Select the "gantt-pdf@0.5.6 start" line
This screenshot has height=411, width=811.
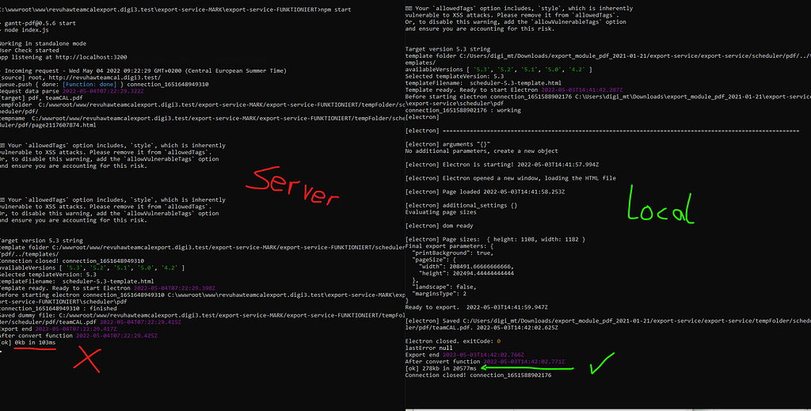coord(38,23)
